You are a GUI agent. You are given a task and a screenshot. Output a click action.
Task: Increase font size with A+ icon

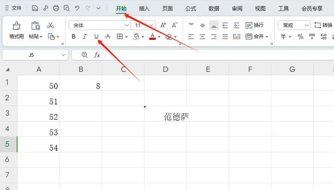pos(163,25)
